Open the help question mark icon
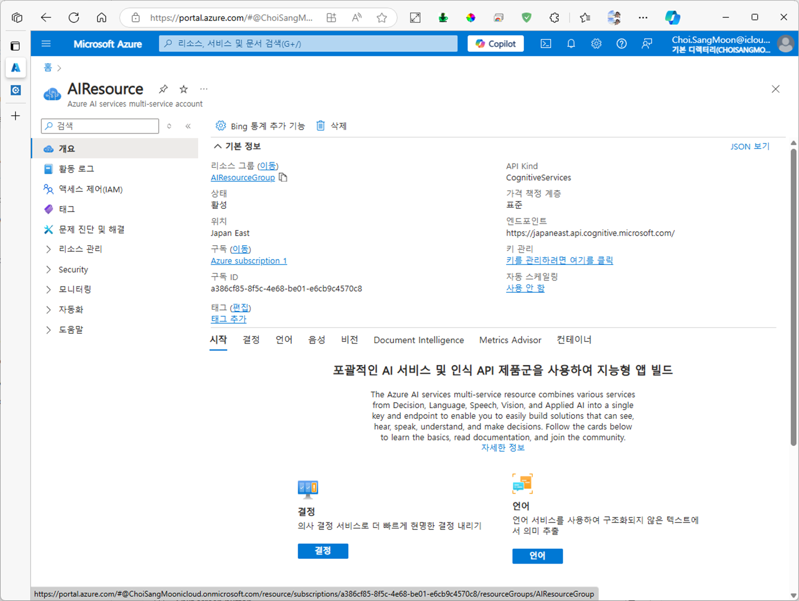799x601 pixels. (x=621, y=44)
